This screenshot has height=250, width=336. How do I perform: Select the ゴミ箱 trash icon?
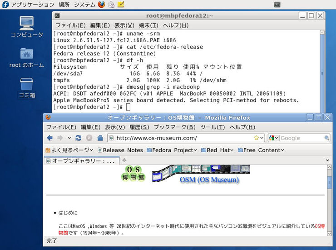[27, 88]
